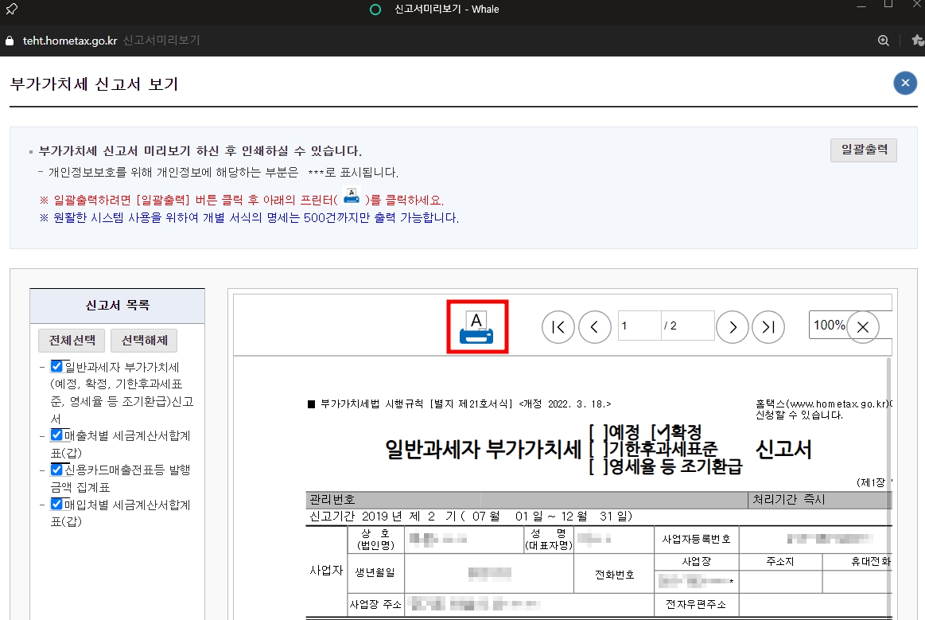Open the browser page zoom magnifier
The height and width of the screenshot is (620, 925).
point(883,41)
